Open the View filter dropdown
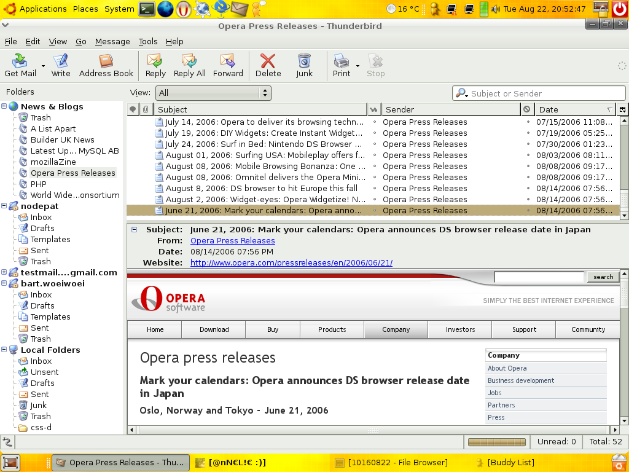 click(213, 93)
